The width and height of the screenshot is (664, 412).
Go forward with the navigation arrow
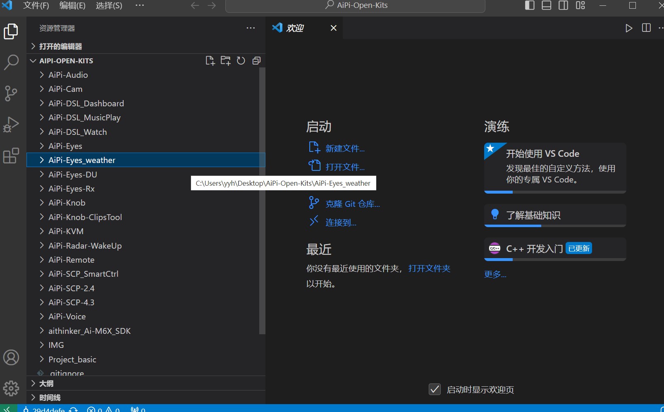tap(212, 5)
